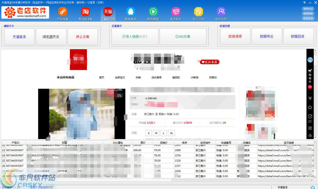Screen dimensions: 318x189
Task: Click the 天猫登录 button
Action: 19,37
